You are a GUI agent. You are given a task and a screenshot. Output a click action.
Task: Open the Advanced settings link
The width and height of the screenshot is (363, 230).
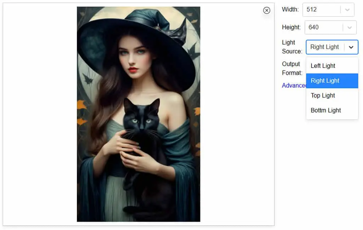pos(294,86)
